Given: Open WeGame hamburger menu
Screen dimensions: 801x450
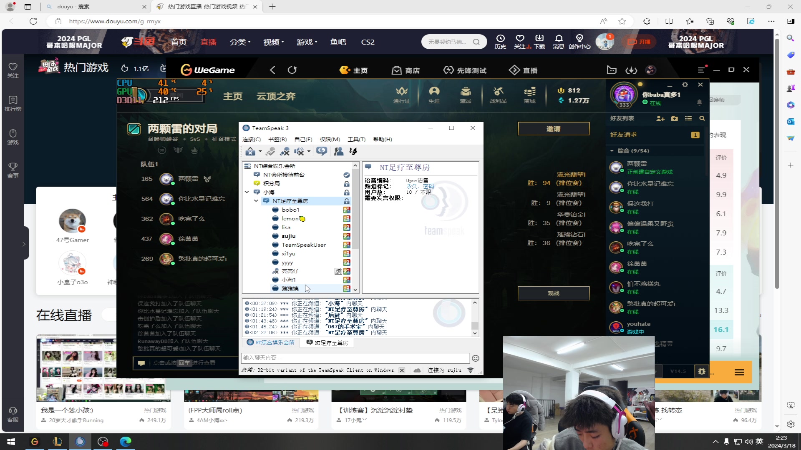Looking at the screenshot, I should click(x=702, y=70).
